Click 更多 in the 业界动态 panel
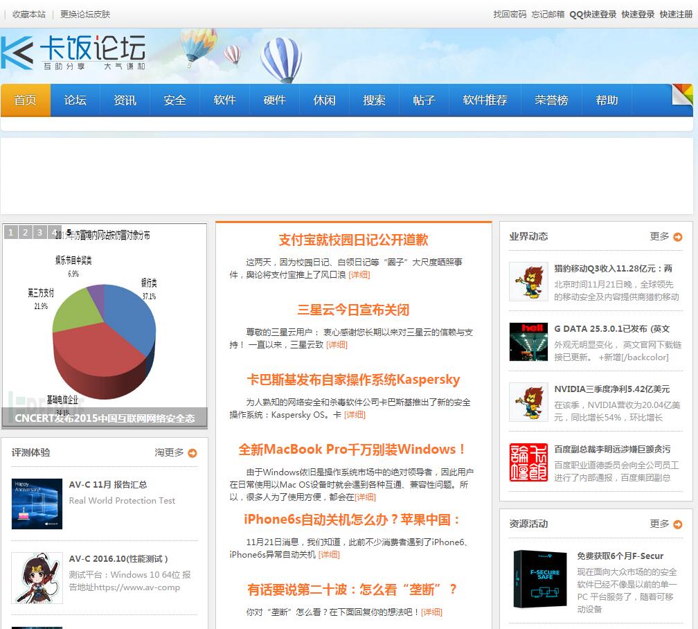 click(x=660, y=236)
